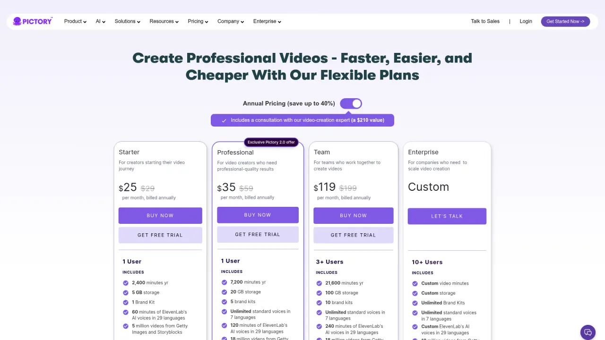Screen dimensions: 605x340
Task: Click checkmark beside 20 GB storage
Action: tap(224, 292)
